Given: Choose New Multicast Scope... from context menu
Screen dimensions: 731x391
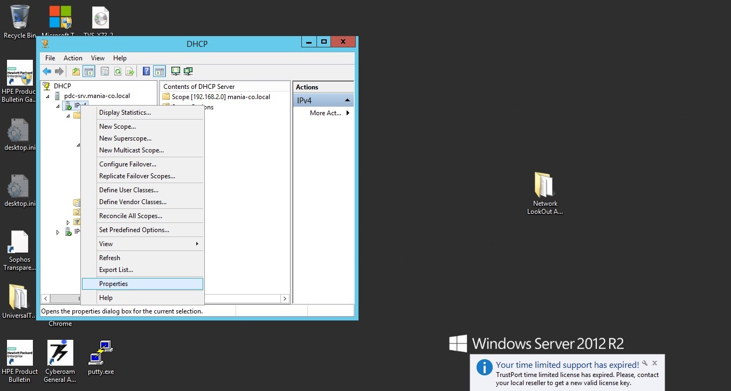Looking at the screenshot, I should [x=143, y=150].
